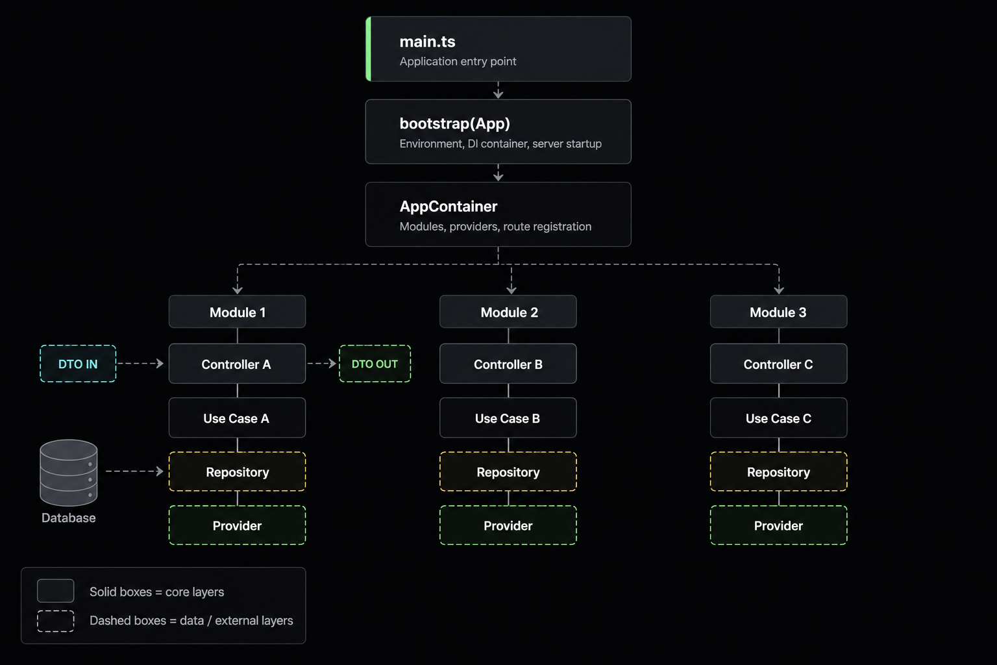Click the solid box legend swatch
This screenshot has width=997, height=665.
click(56, 591)
